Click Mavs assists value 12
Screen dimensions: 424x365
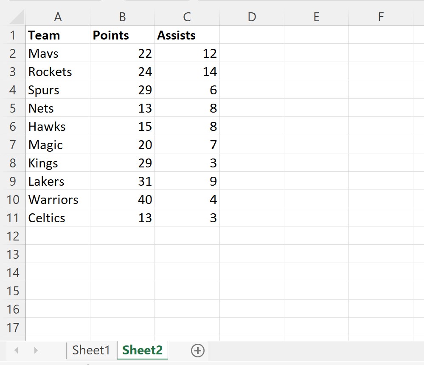tap(187, 53)
